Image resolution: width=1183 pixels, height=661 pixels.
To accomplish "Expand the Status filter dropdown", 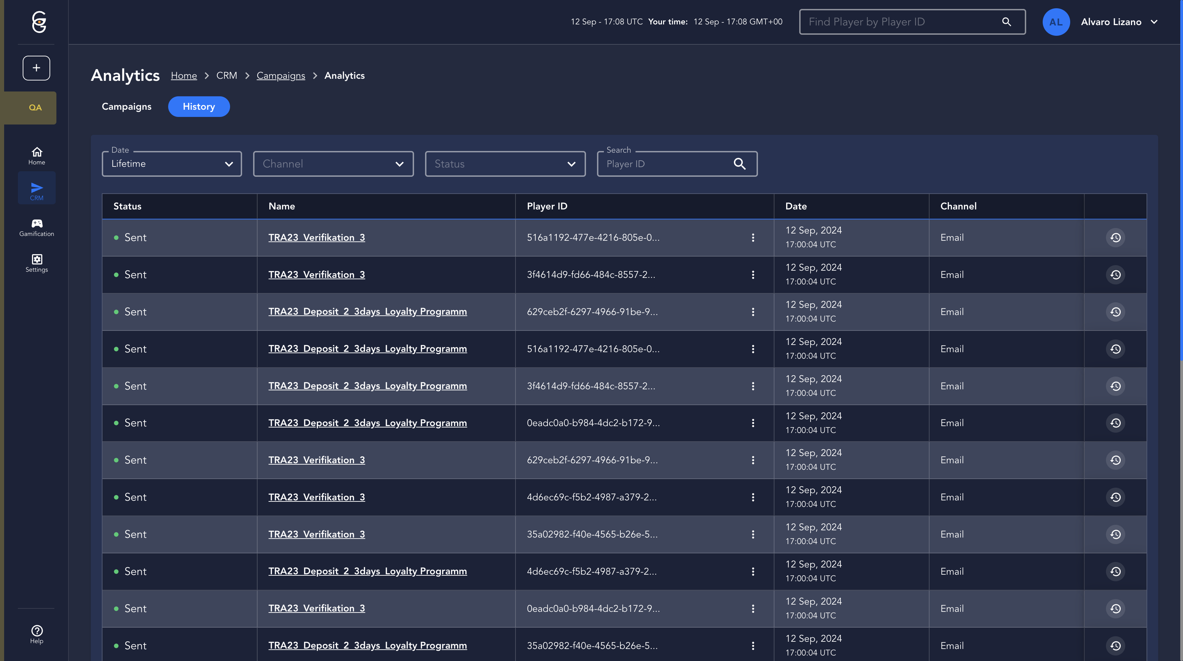I will coord(505,163).
